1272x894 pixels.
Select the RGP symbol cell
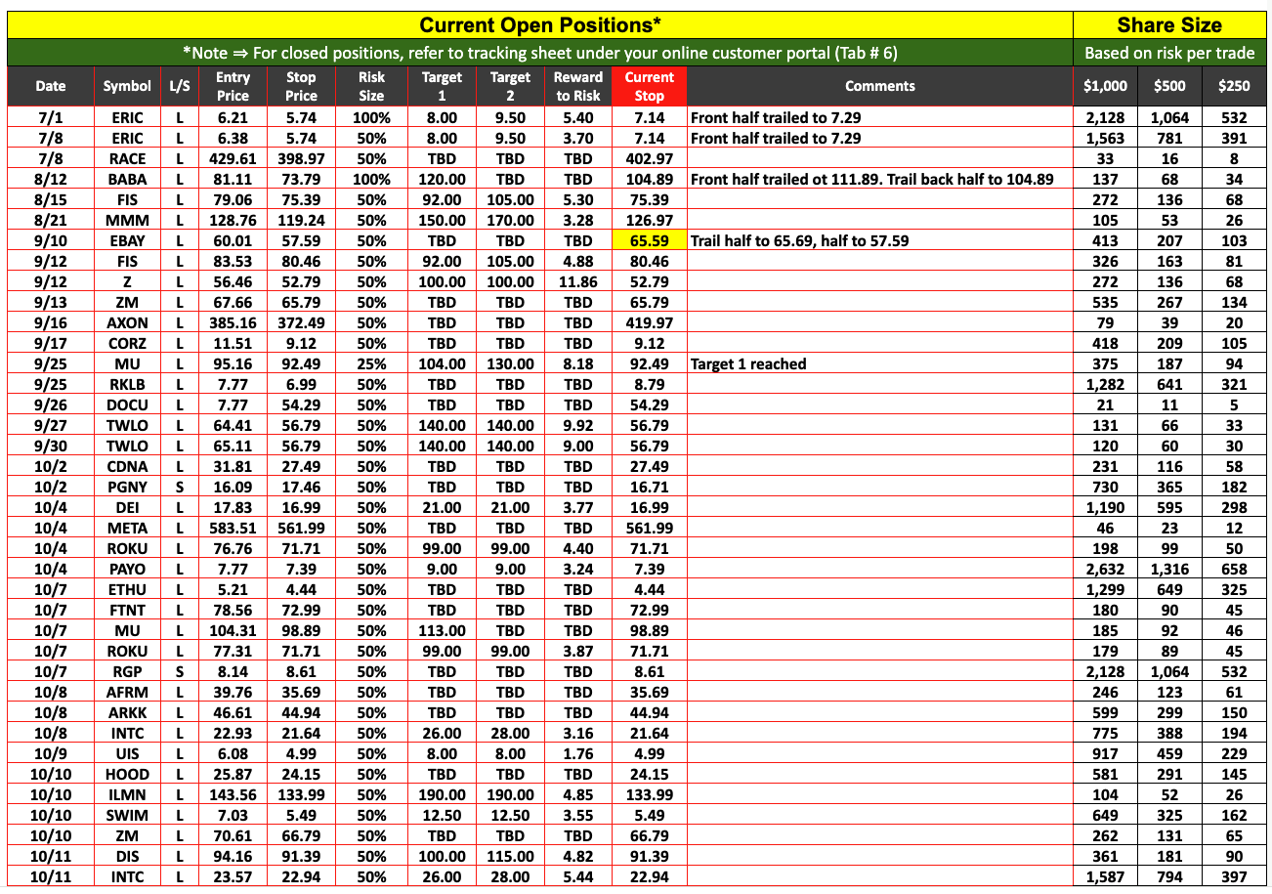127,672
